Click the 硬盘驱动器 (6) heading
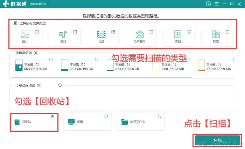The width and height of the screenshot is (245, 149). pos(27,53)
